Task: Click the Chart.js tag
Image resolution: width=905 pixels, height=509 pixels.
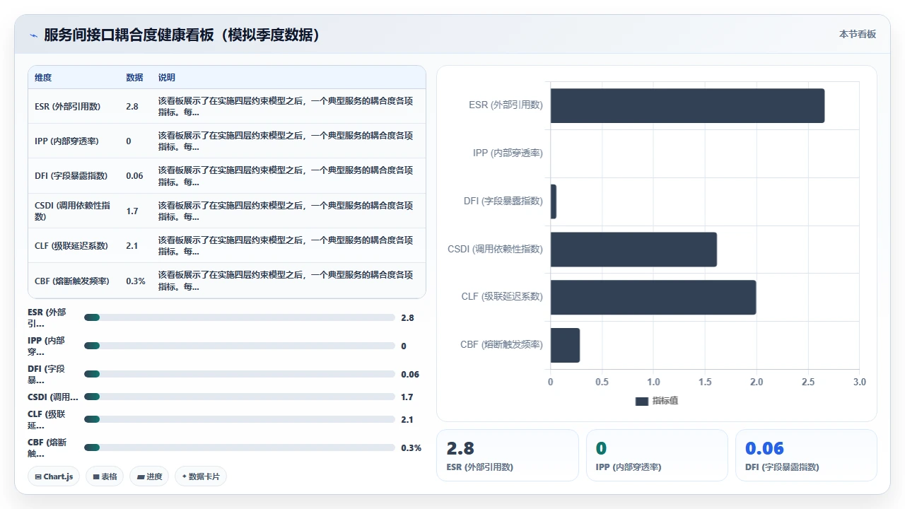Action: coord(54,476)
